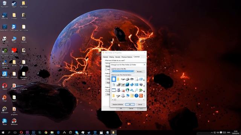Open Opera from the taskbar

(x=21, y=132)
